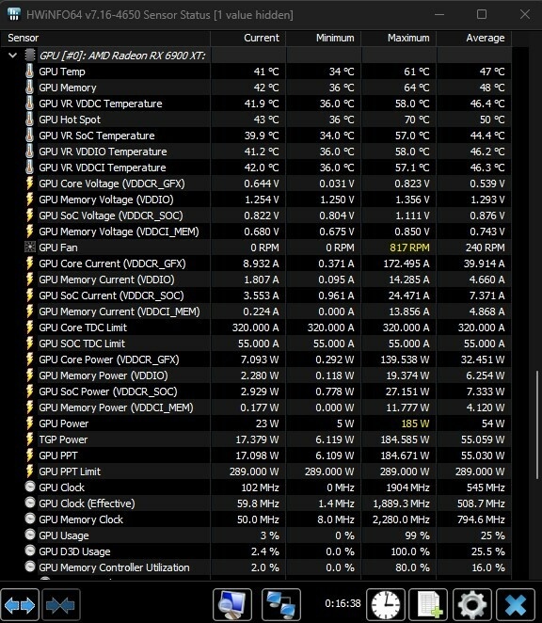The height and width of the screenshot is (623, 542).
Task: Click the Minimum column header
Action: tap(324, 38)
